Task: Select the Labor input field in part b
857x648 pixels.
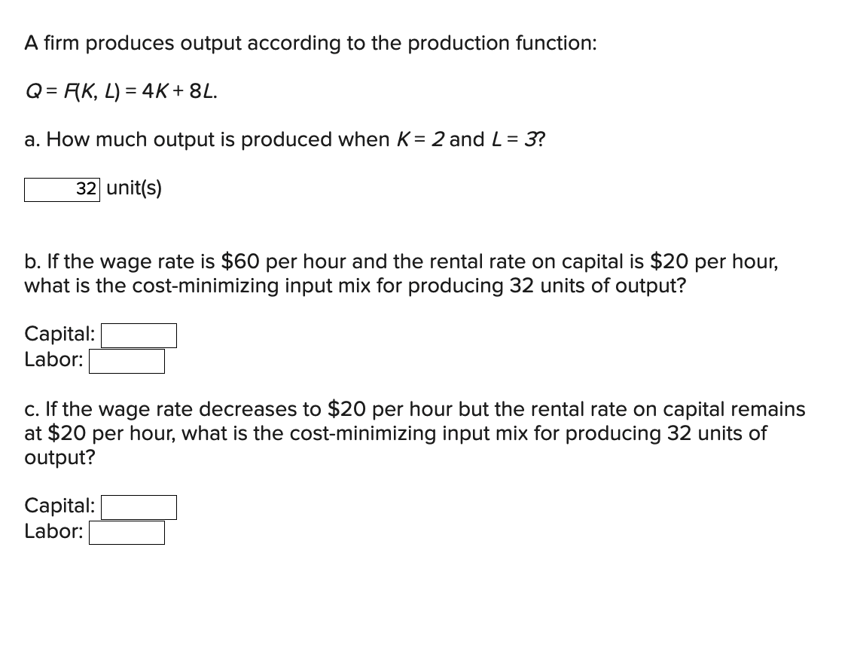Action: pos(127,361)
